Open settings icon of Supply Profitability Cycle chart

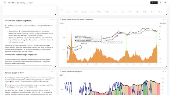[163, 72]
